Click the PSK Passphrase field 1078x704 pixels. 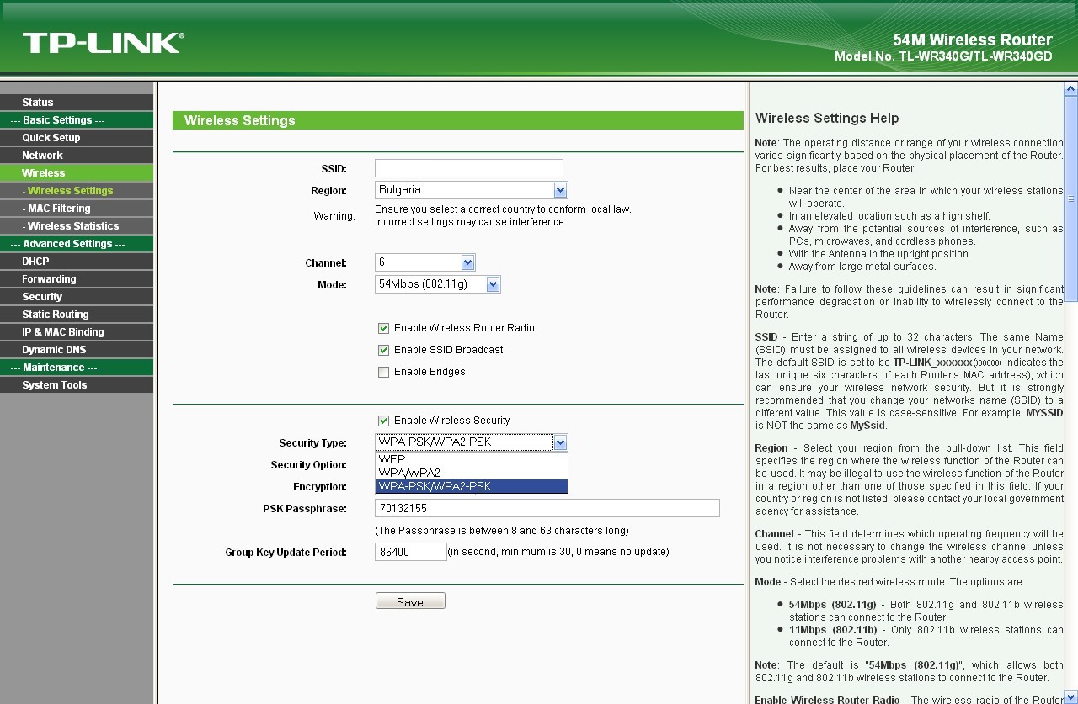pyautogui.click(x=547, y=508)
